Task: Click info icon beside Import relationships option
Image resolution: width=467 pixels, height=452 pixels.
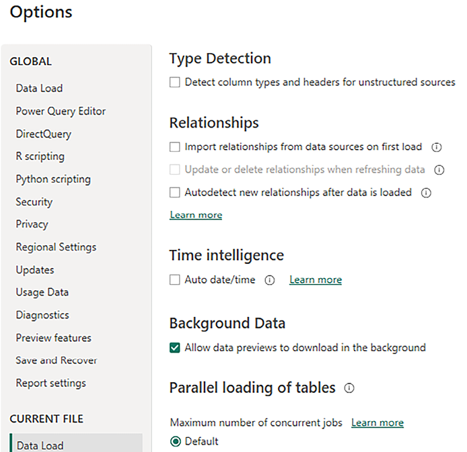Action: tap(436, 147)
